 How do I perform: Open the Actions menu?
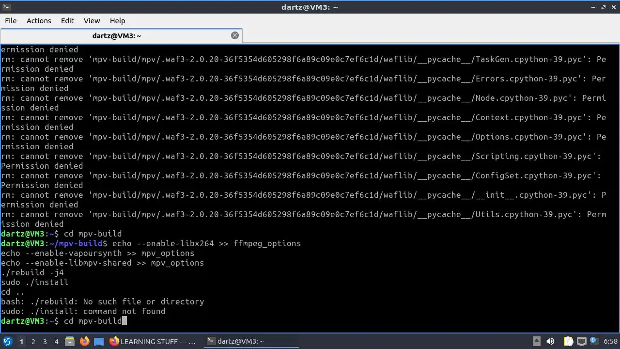[x=39, y=21]
